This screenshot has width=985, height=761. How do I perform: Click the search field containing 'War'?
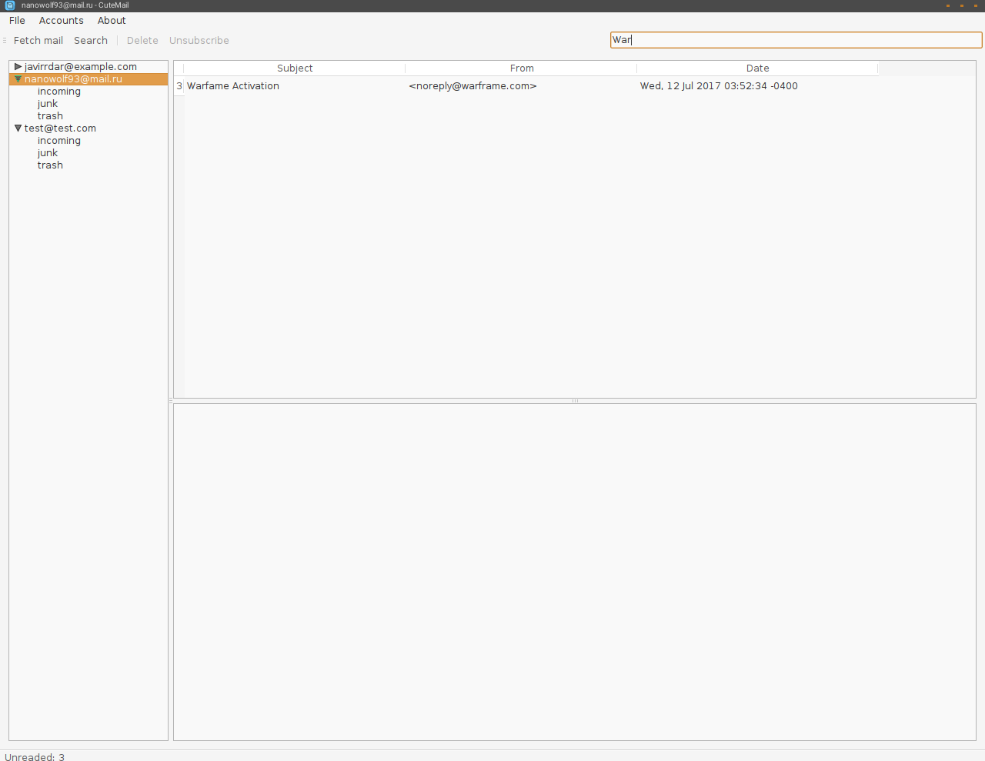point(796,40)
